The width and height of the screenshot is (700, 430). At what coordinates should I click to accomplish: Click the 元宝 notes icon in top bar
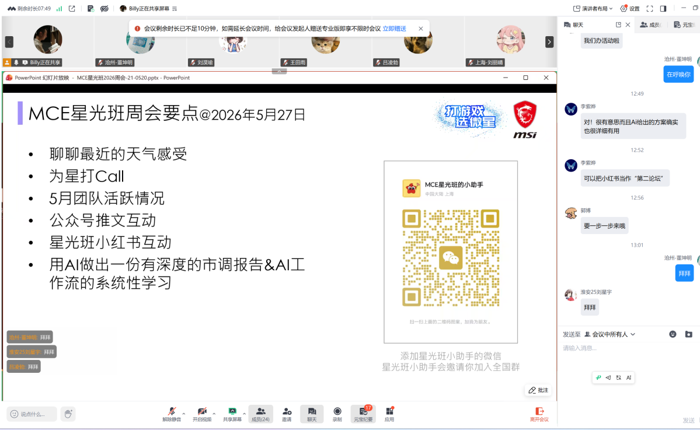pyautogui.click(x=90, y=9)
